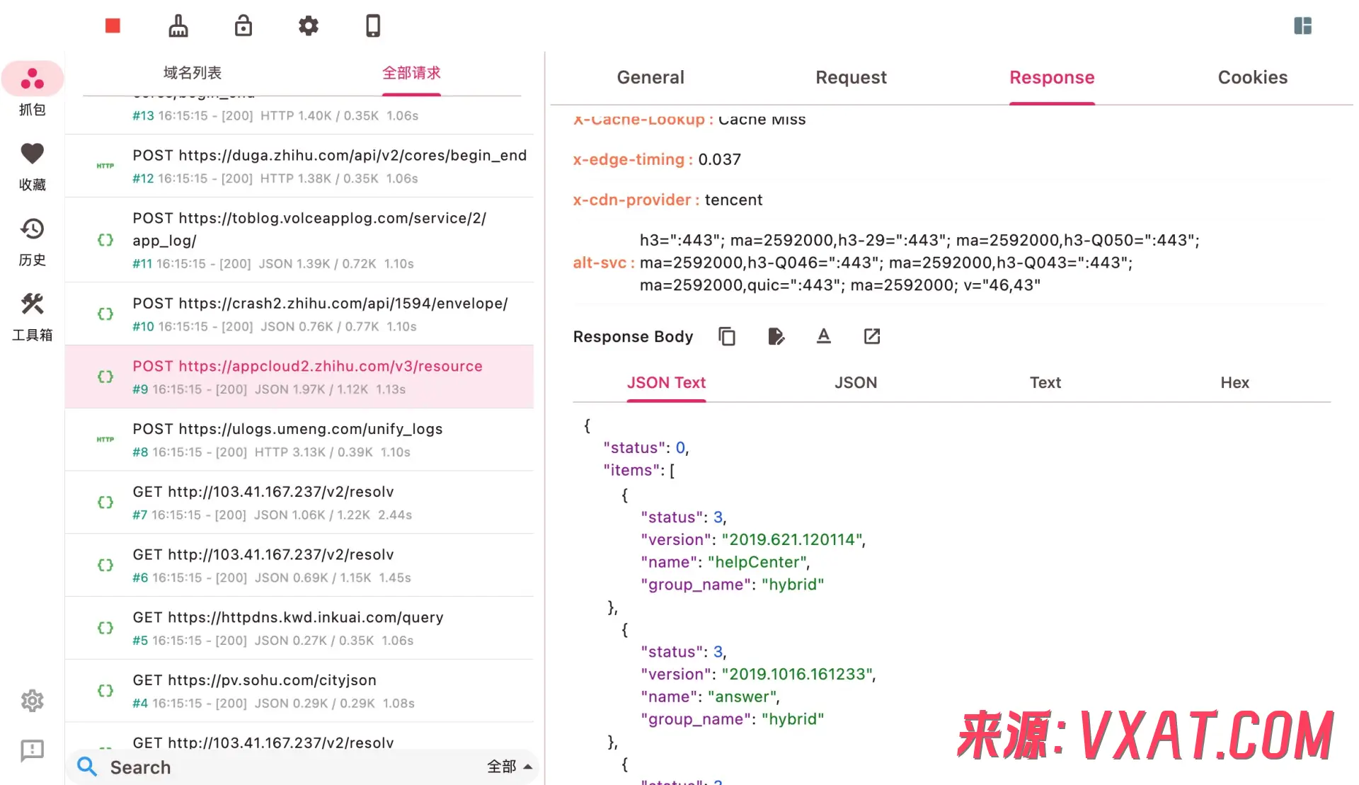Viewport: 1359px width, 785px height.
Task: Select the Hex body view tab
Action: pyautogui.click(x=1234, y=382)
